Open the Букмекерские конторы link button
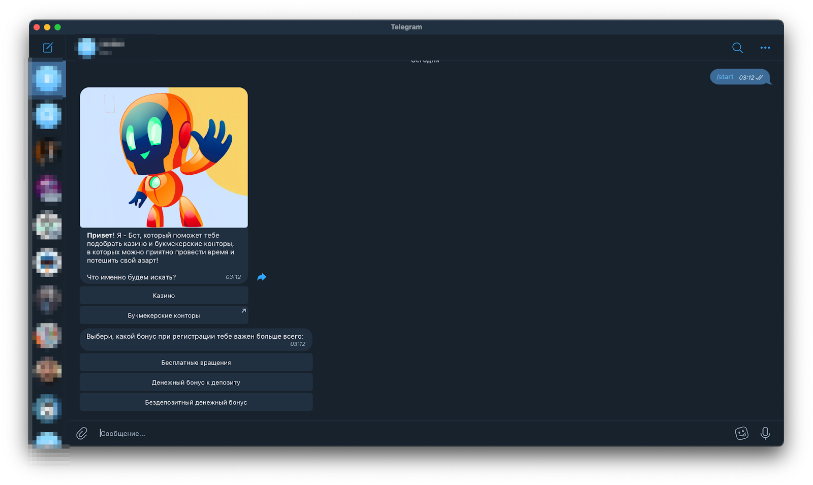The width and height of the screenshot is (813, 485). tap(164, 315)
